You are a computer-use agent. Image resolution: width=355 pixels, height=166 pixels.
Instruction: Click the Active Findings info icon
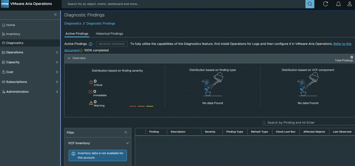coord(90,44)
